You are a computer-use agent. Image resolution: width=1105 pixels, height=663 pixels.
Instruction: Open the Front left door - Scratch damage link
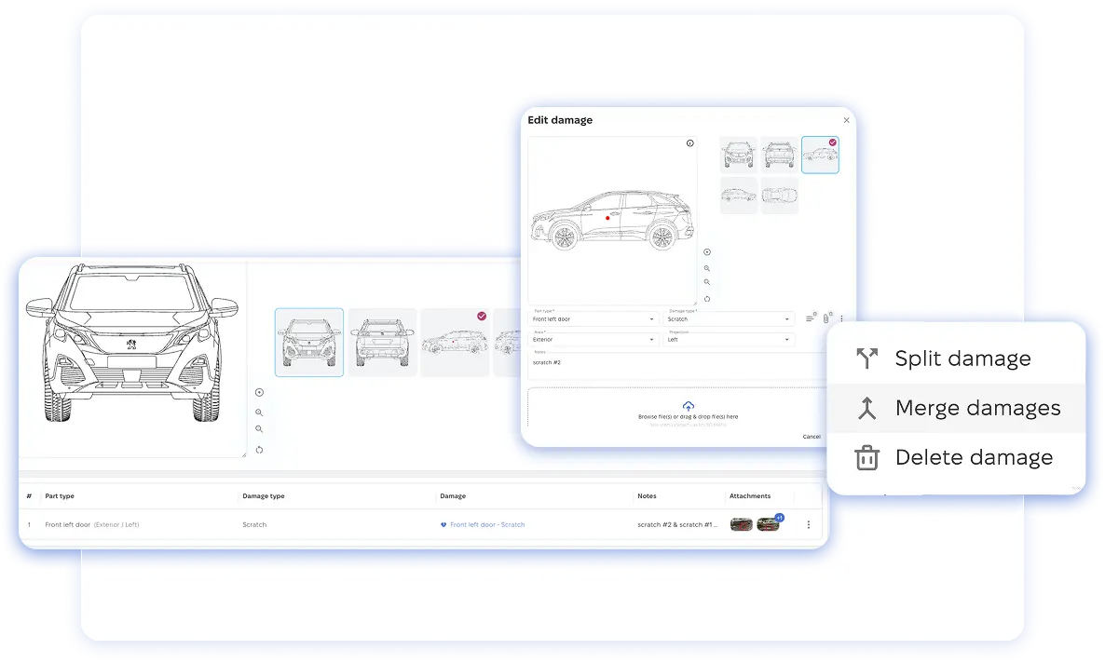tap(486, 524)
